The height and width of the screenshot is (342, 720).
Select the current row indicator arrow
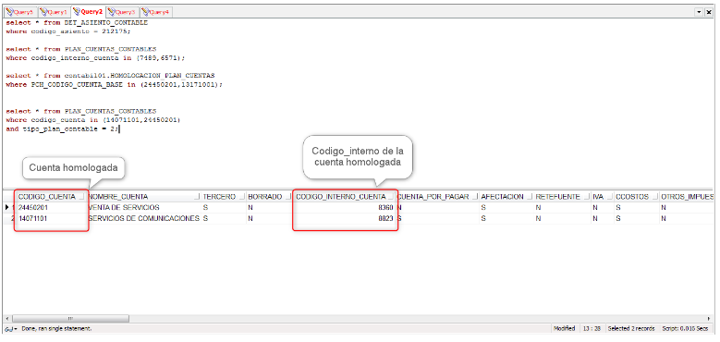pos(6,207)
